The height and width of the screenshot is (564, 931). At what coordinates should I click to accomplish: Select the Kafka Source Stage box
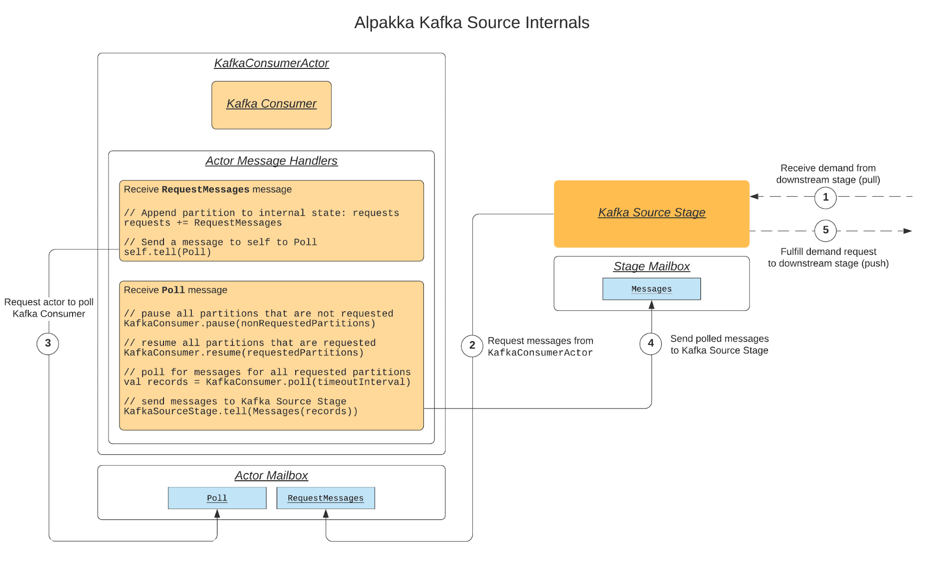click(652, 214)
